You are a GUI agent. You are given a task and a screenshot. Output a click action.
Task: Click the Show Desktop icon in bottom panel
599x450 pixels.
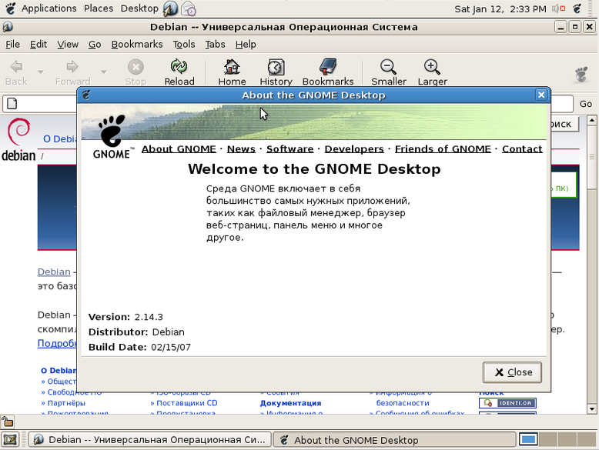point(10,440)
